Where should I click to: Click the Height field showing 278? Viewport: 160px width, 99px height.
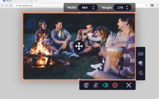(120, 8)
